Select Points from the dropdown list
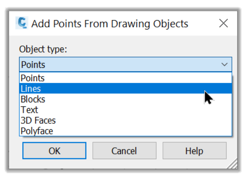 126,78
